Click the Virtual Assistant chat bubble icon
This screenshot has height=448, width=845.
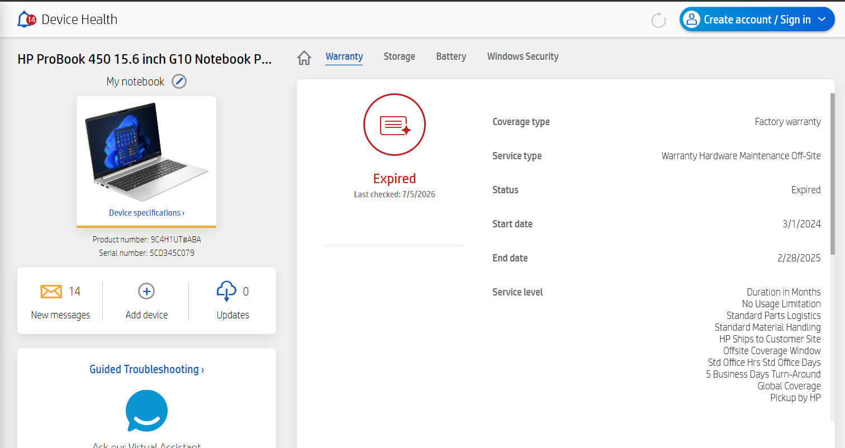click(x=146, y=411)
